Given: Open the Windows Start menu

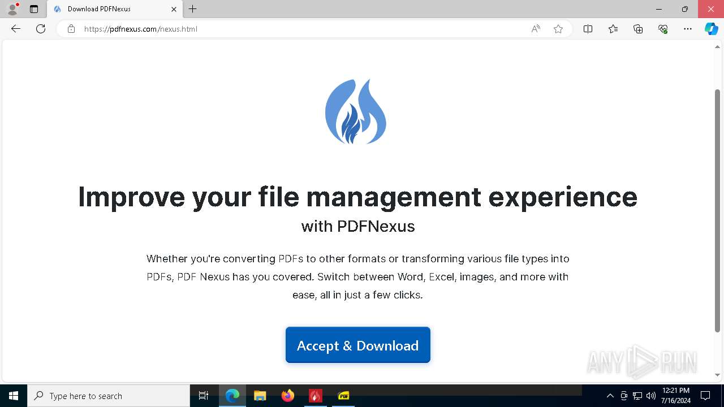Looking at the screenshot, I should tap(14, 396).
